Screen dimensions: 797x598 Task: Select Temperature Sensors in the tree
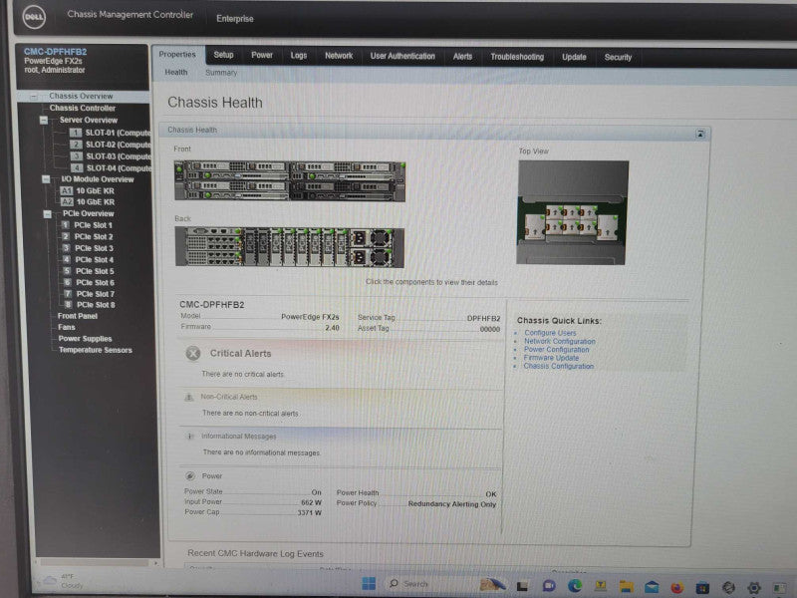(95, 350)
